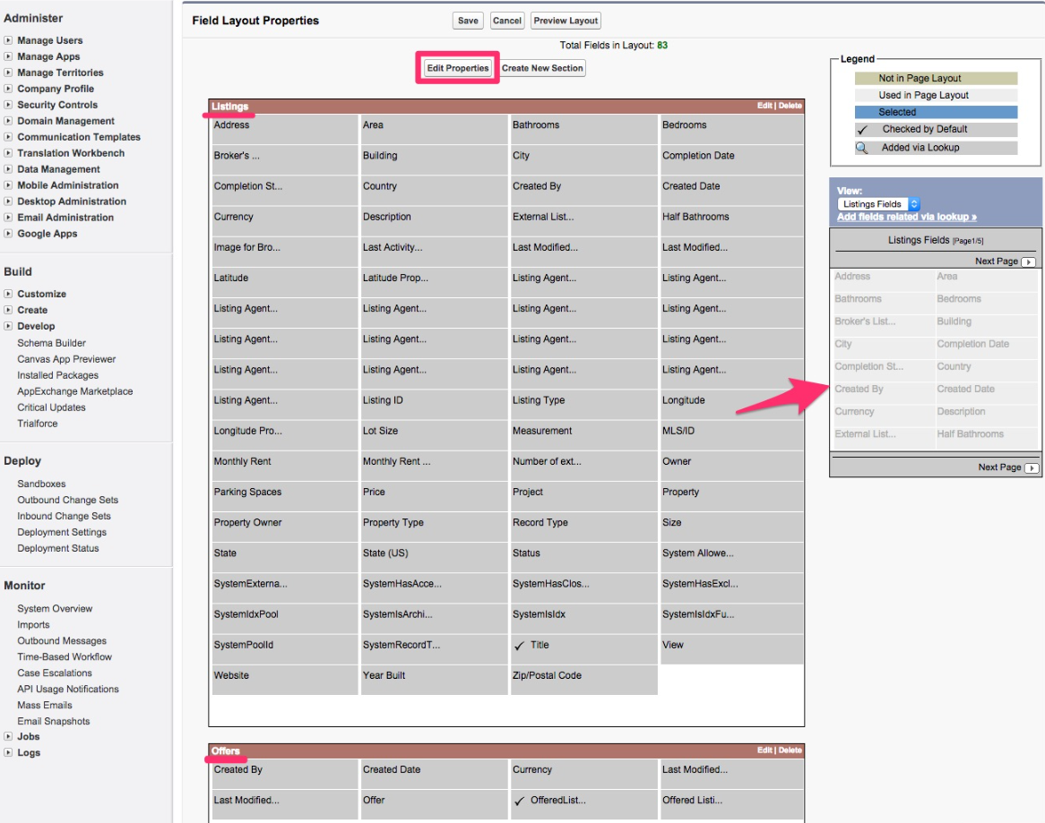Viewport: 1045px width, 823px height.
Task: Expand the Jobs section in the sidebar
Action: coord(27,737)
